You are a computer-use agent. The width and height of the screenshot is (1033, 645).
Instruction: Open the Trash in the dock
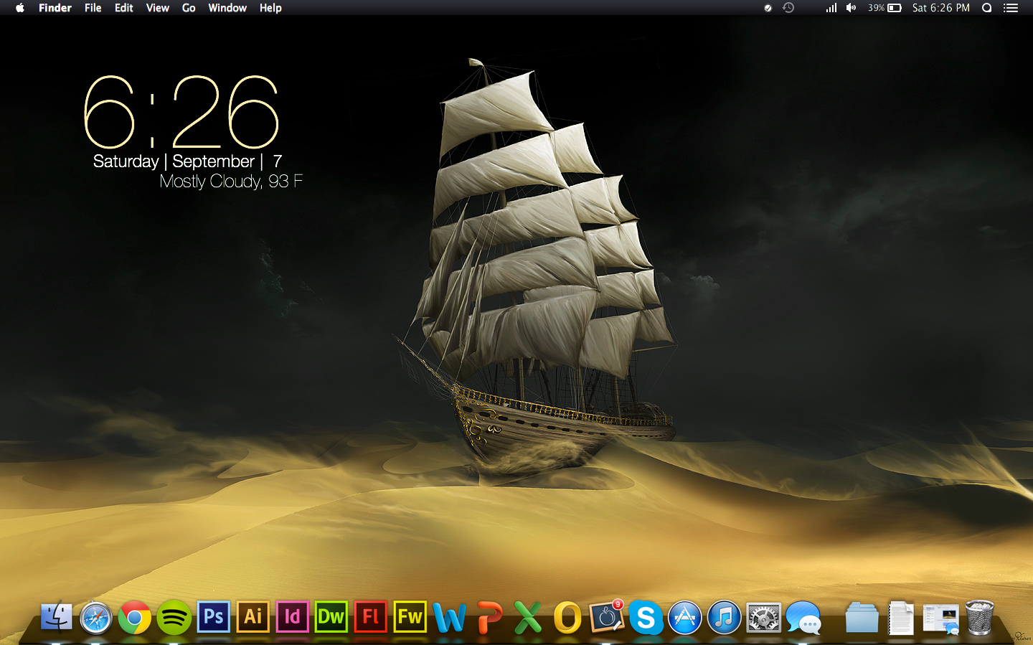(x=979, y=618)
